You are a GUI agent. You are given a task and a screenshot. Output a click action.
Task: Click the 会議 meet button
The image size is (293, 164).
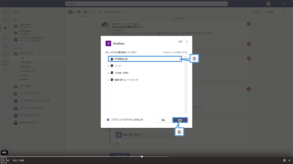coord(269,12)
